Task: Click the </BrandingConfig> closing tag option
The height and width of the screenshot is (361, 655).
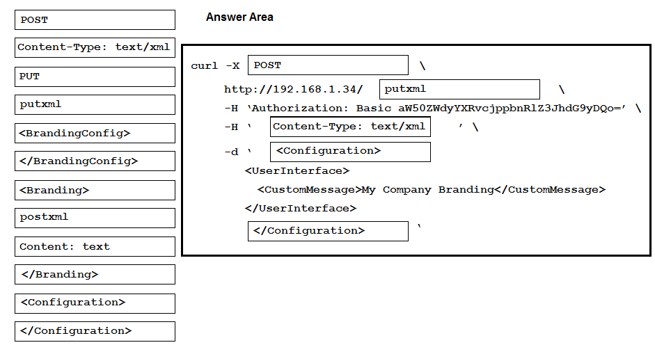Action: [95, 161]
